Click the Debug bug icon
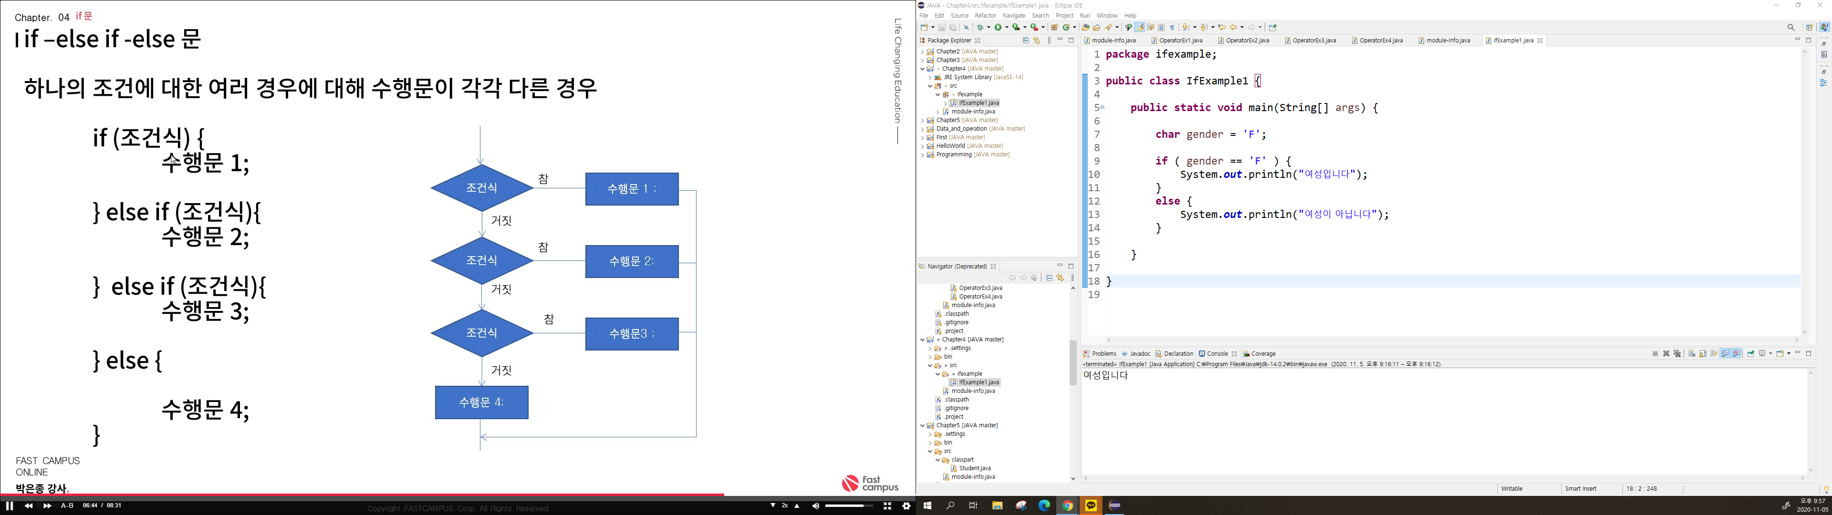1832x515 pixels. (981, 28)
